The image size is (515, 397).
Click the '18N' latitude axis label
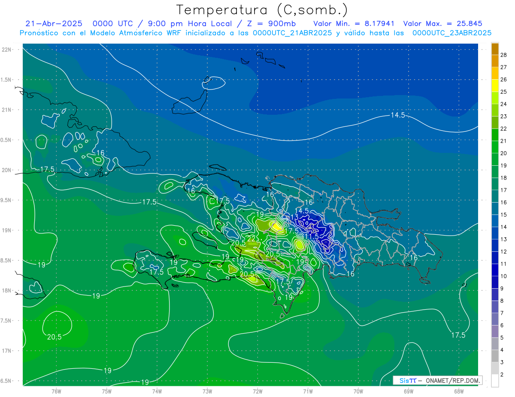[6, 291]
